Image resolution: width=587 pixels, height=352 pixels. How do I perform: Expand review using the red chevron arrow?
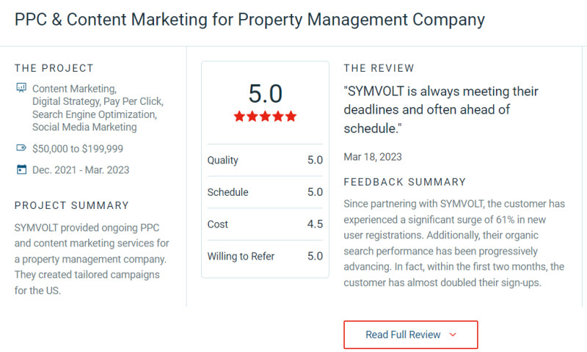452,334
